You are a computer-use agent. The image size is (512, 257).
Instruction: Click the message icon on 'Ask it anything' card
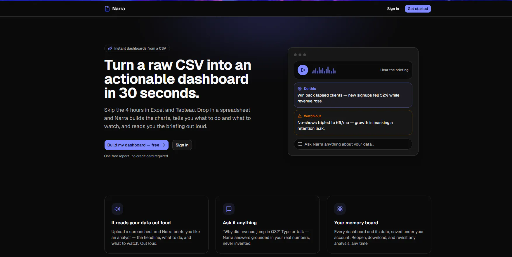click(x=229, y=209)
